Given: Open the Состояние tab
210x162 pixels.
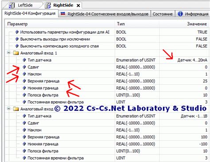Looking at the screenshot, I should click(x=163, y=14).
